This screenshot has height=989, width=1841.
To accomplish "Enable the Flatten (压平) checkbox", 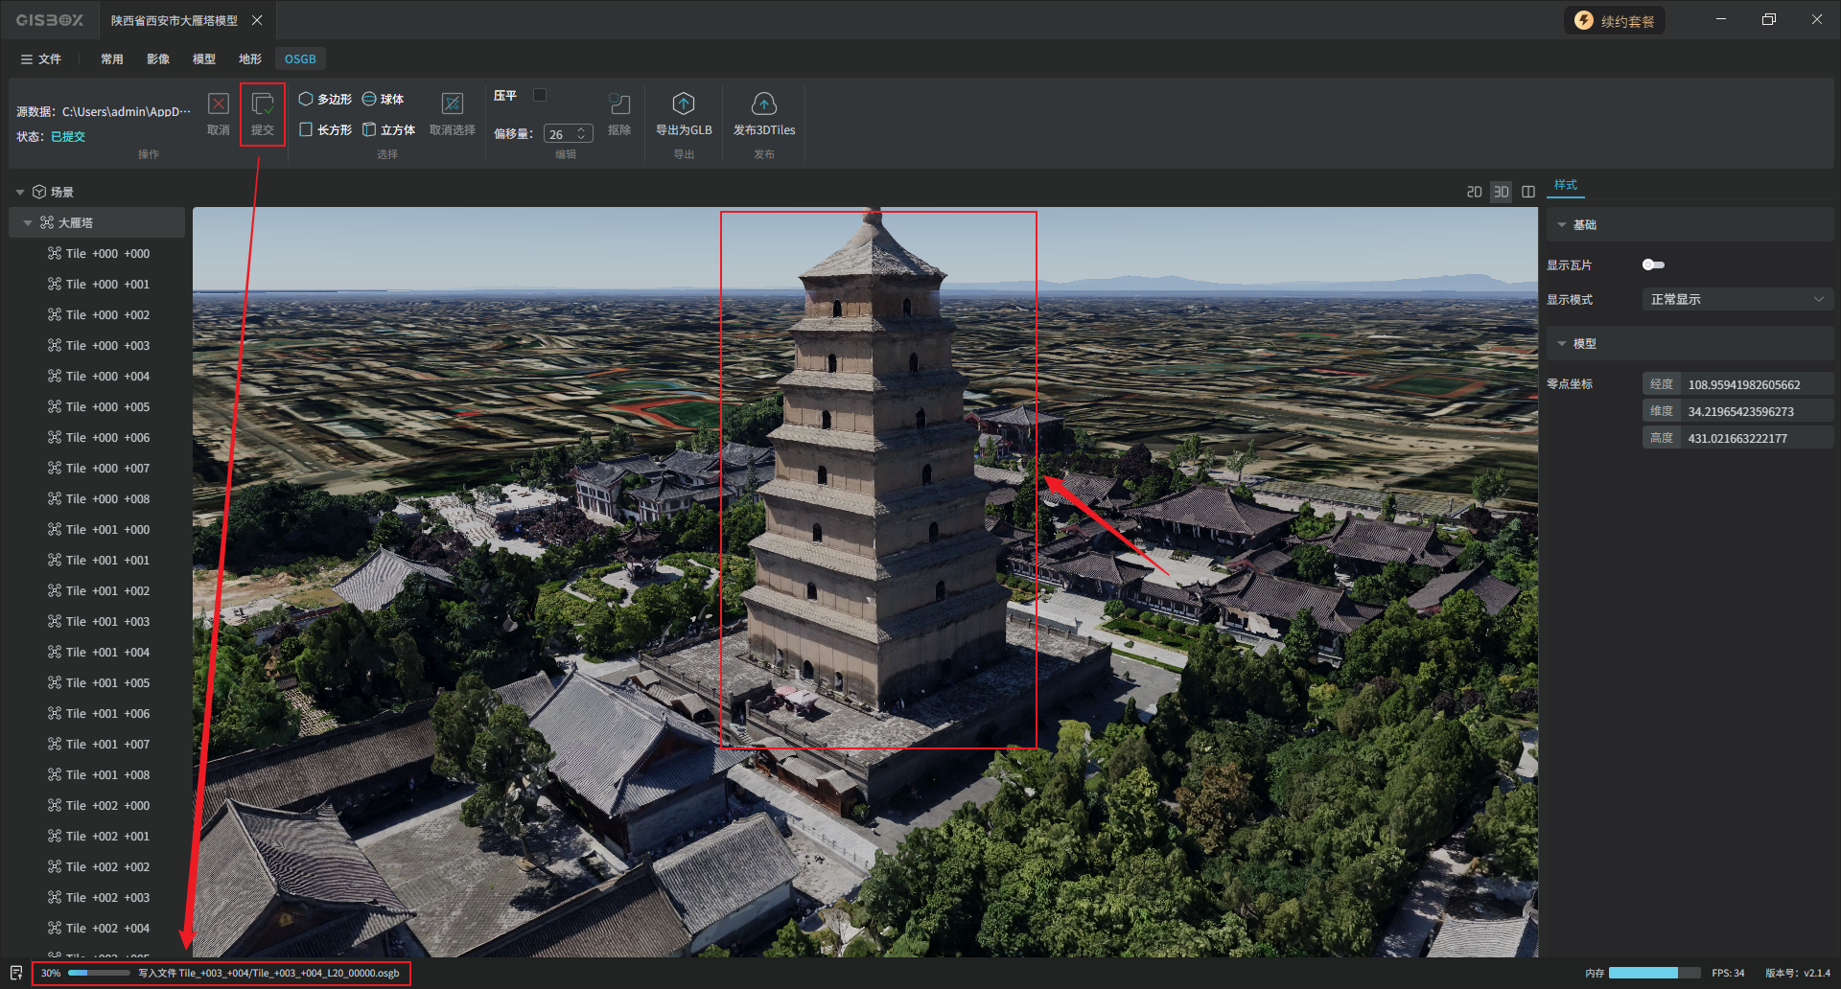I will 540,95.
